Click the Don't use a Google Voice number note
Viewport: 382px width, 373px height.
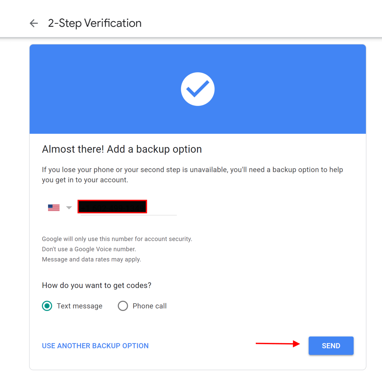89,249
